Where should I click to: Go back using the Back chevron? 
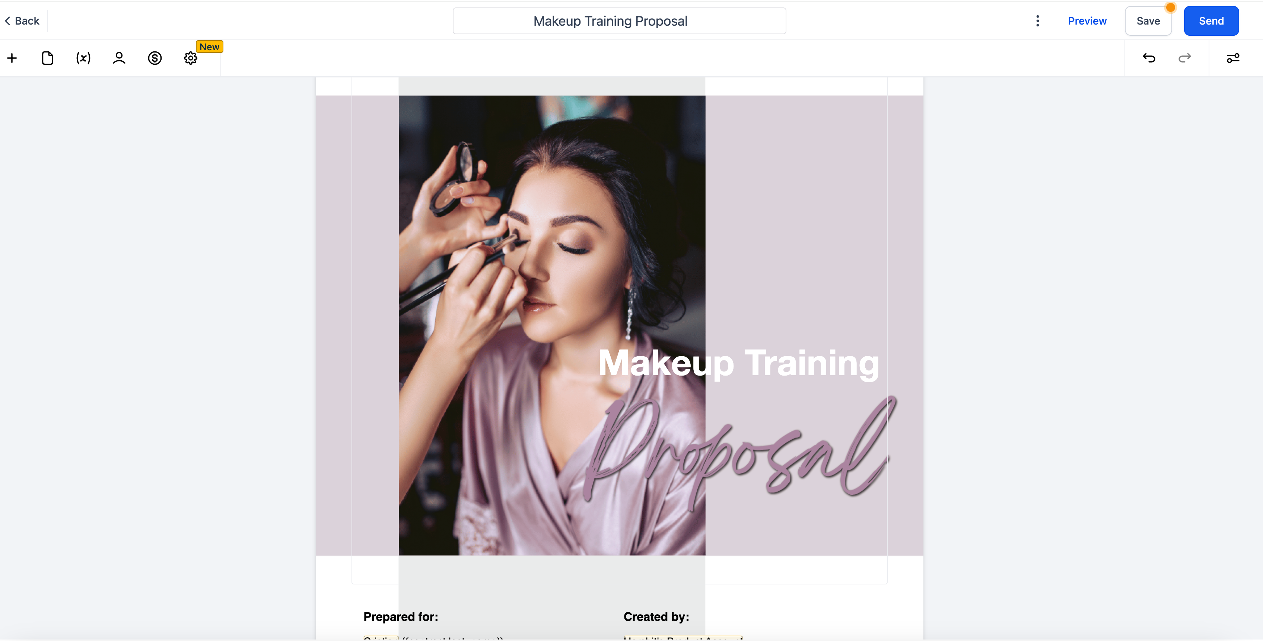(22, 20)
